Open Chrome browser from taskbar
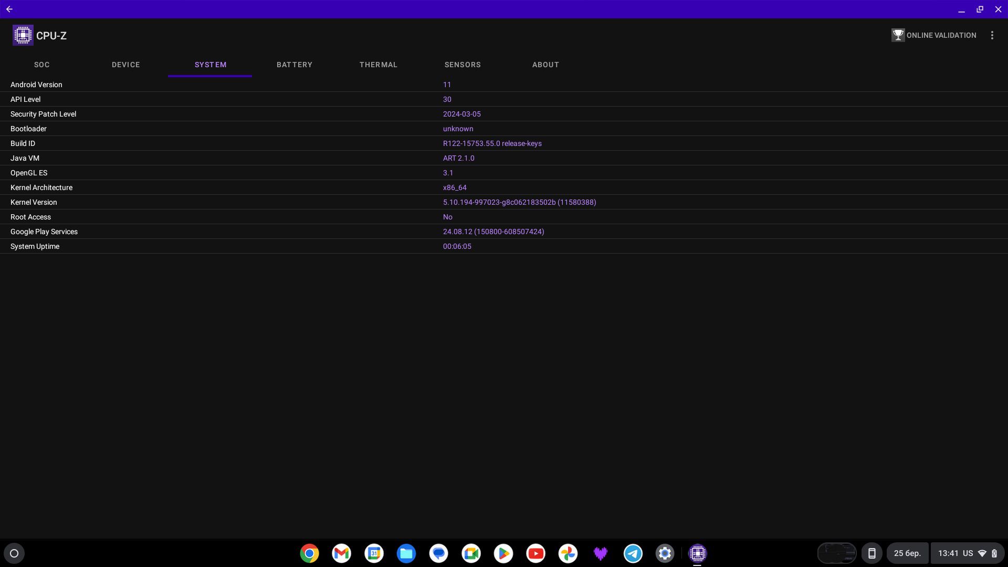 click(x=309, y=552)
